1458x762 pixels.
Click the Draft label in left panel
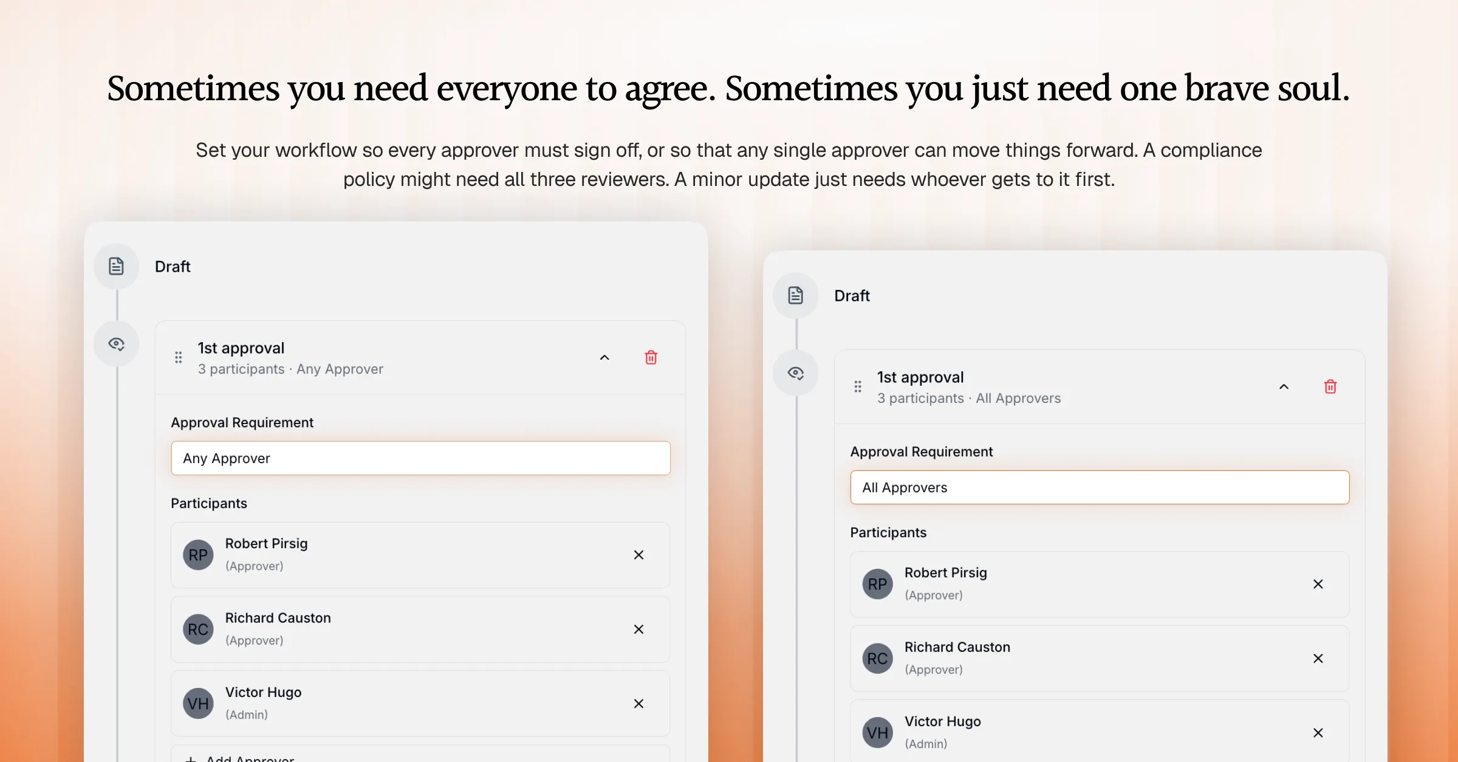point(173,267)
